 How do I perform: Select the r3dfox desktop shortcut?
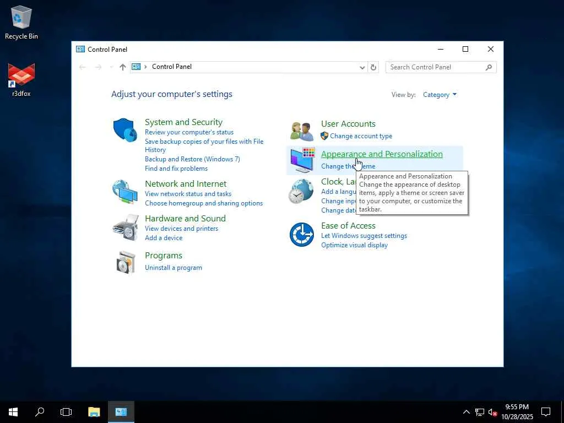pyautogui.click(x=21, y=80)
